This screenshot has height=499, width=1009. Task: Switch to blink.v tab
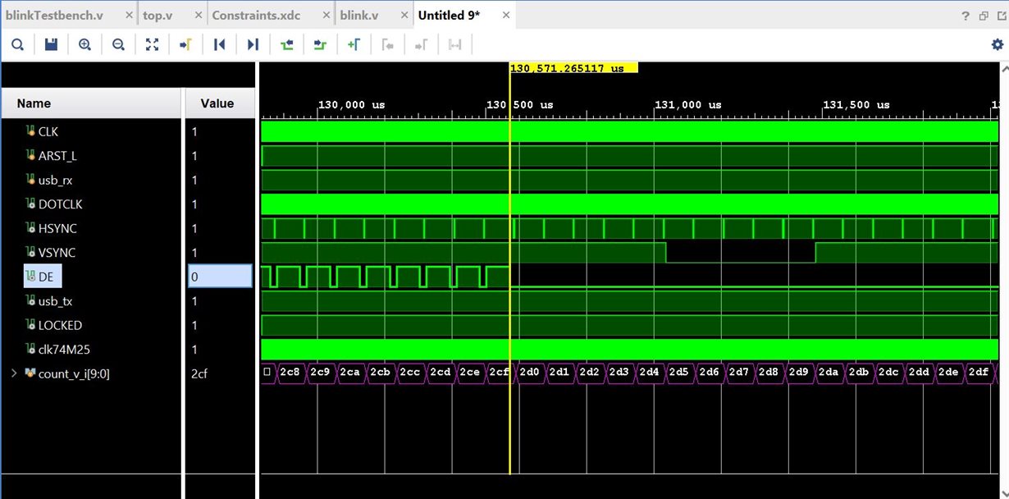(361, 16)
